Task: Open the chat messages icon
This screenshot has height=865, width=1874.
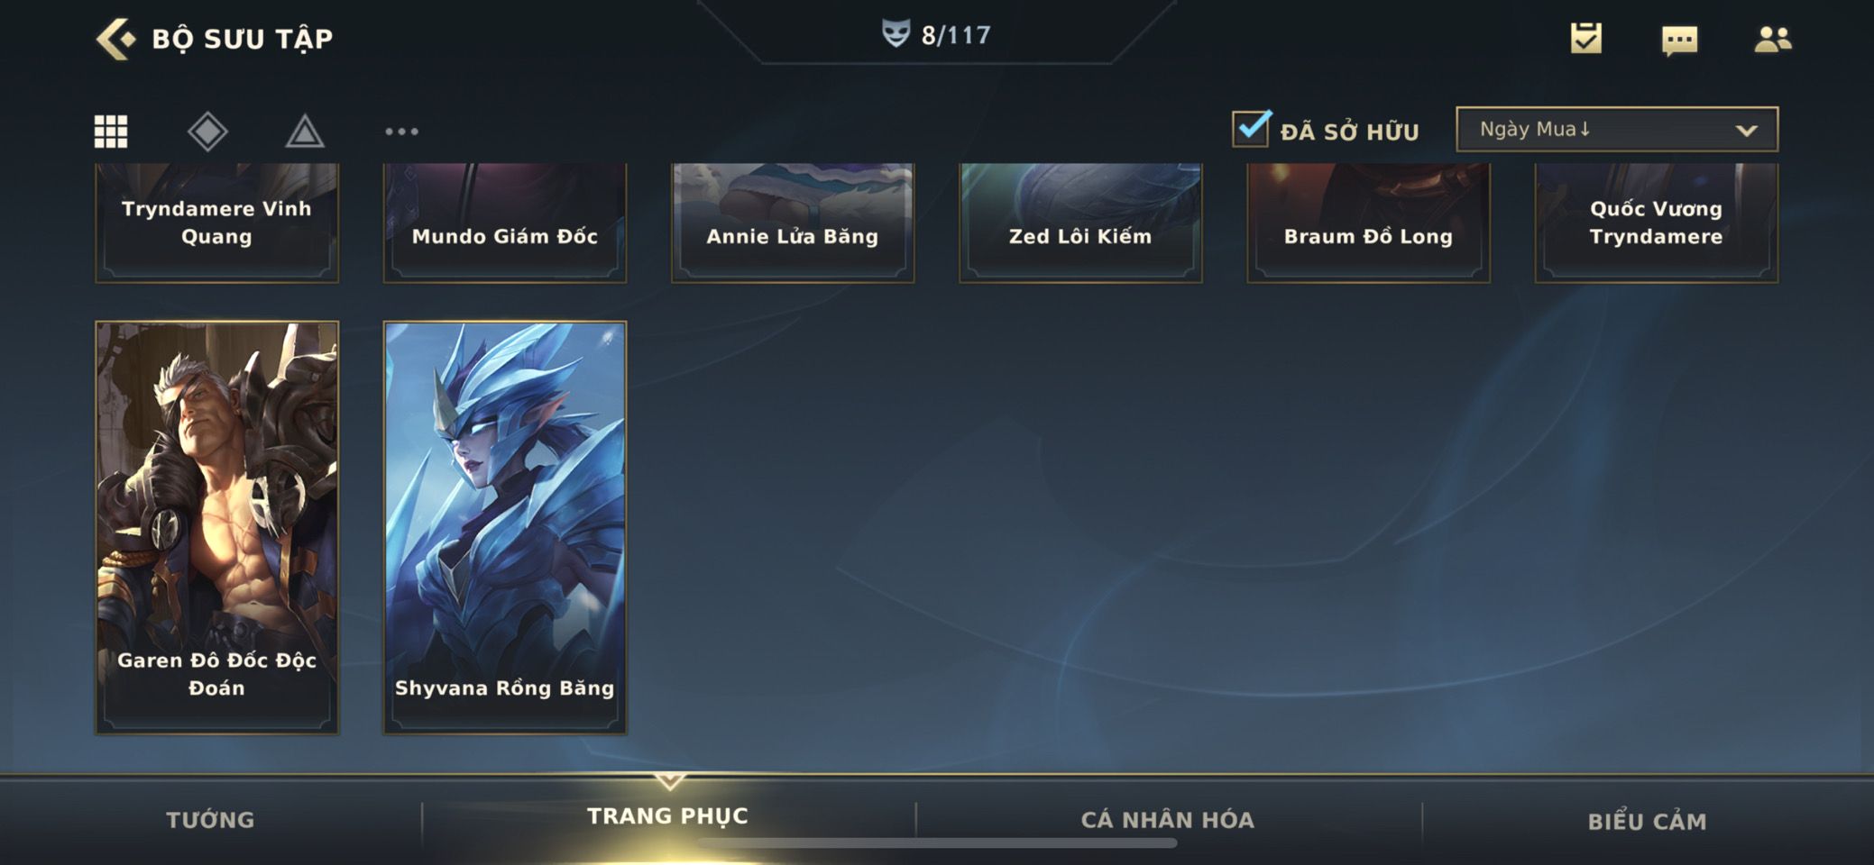Action: point(1679,40)
